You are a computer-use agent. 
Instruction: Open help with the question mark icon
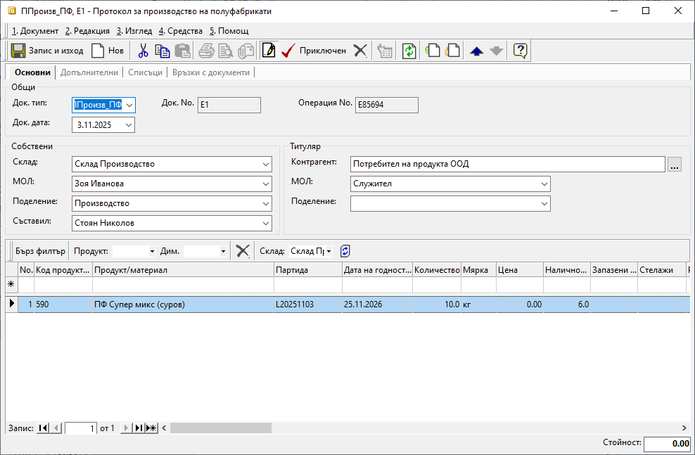click(520, 51)
